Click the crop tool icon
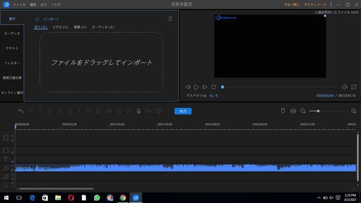The width and height of the screenshot is (361, 203). pos(89,111)
